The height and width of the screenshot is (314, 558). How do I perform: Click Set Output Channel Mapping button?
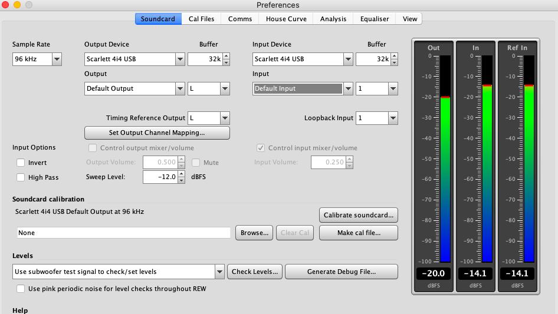[157, 133]
